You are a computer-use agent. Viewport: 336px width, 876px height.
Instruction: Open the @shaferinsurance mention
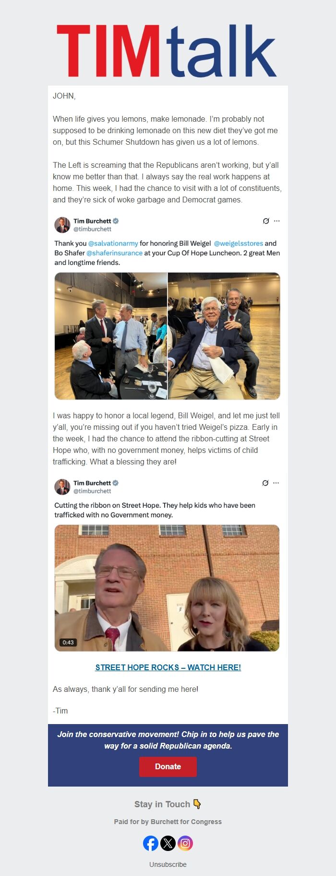click(114, 253)
